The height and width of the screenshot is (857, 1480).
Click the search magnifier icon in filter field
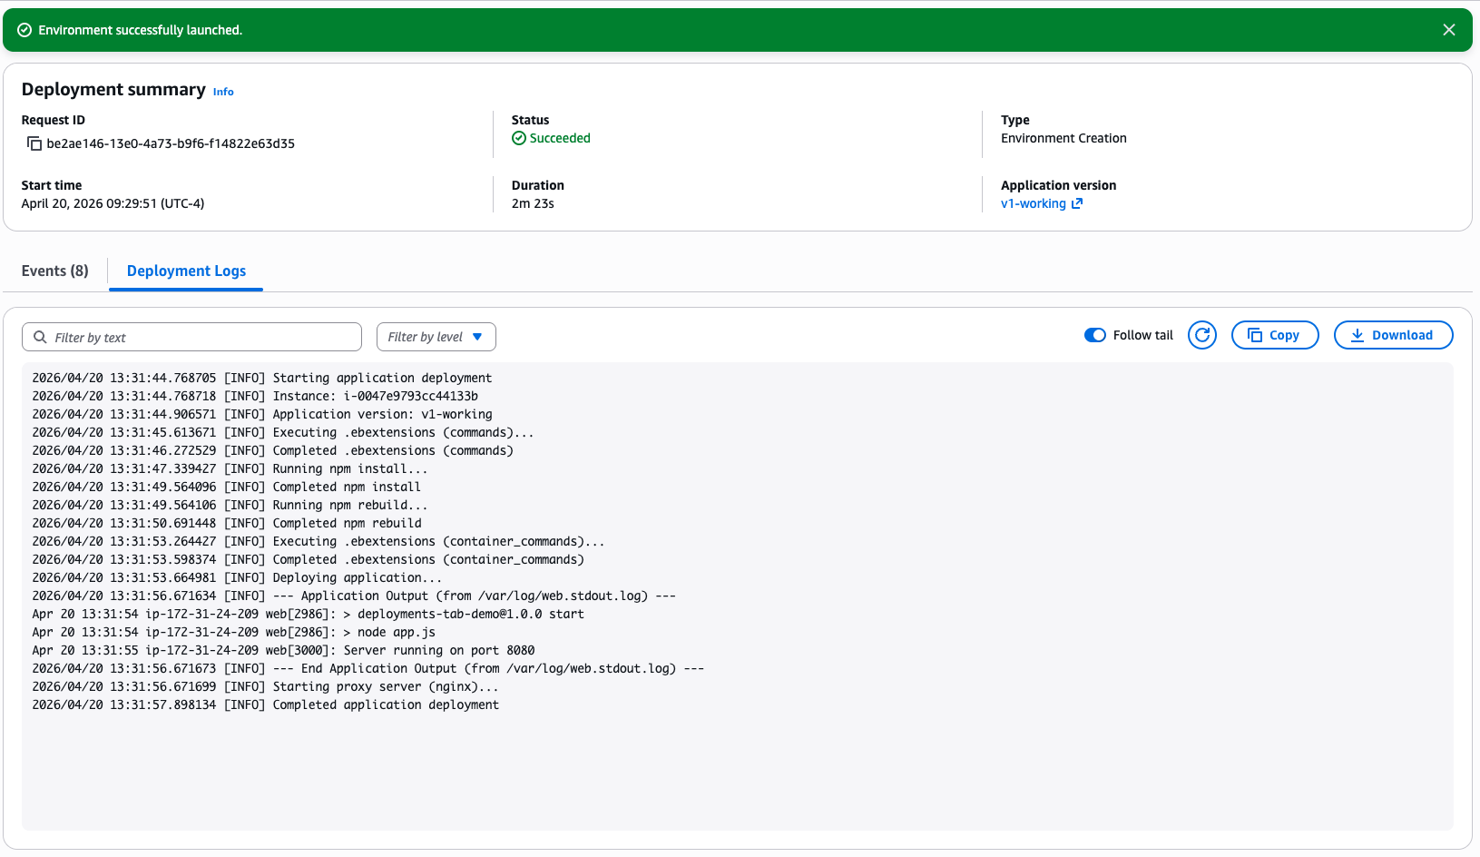(x=40, y=337)
